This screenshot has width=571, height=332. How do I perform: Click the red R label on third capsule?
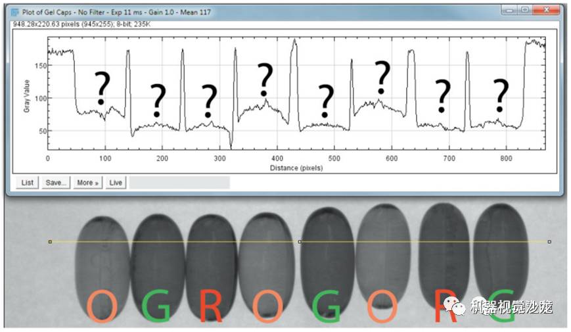(x=210, y=306)
